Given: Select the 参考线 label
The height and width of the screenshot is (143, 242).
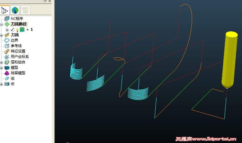Looking at the screenshot, I should pyautogui.click(x=16, y=46).
